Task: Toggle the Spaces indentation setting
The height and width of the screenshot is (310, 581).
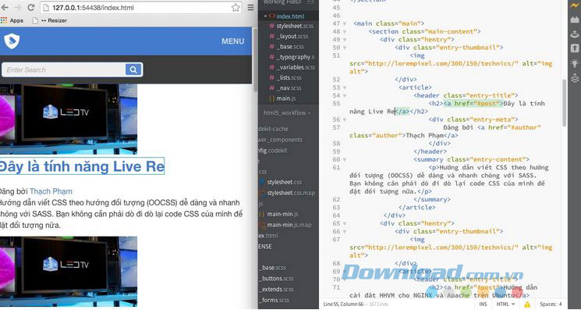Action: point(551,304)
